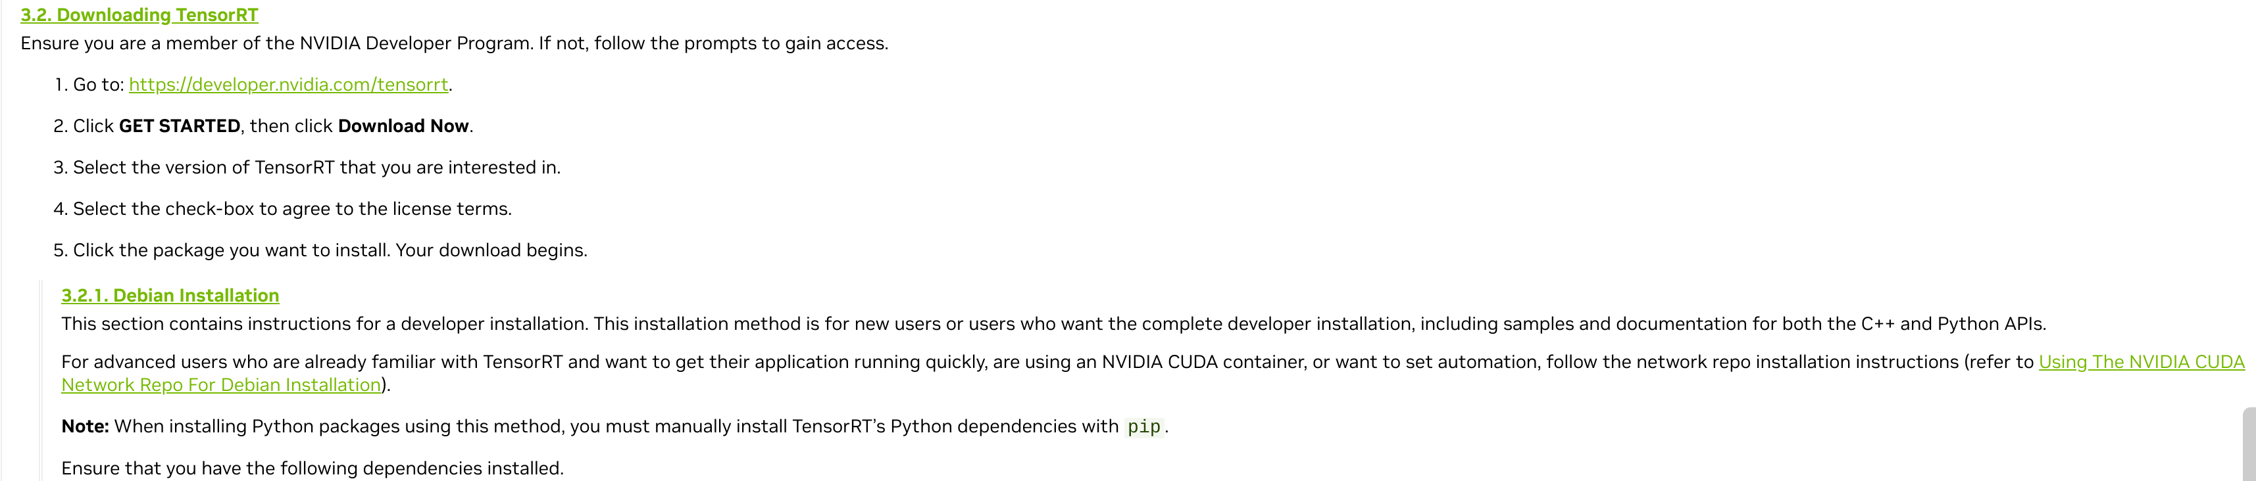Follow the developer.nvidia.com/tensorrt URL link
Image resolution: width=2256 pixels, height=481 pixels.
click(288, 85)
